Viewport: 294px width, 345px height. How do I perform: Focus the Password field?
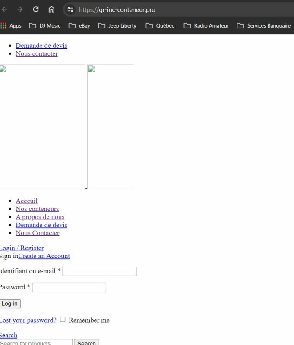tap(69, 288)
